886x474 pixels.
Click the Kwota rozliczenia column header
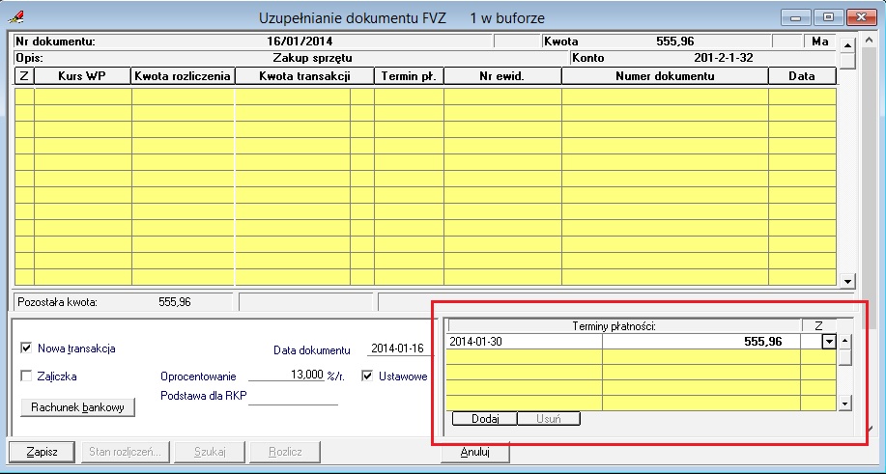click(183, 76)
